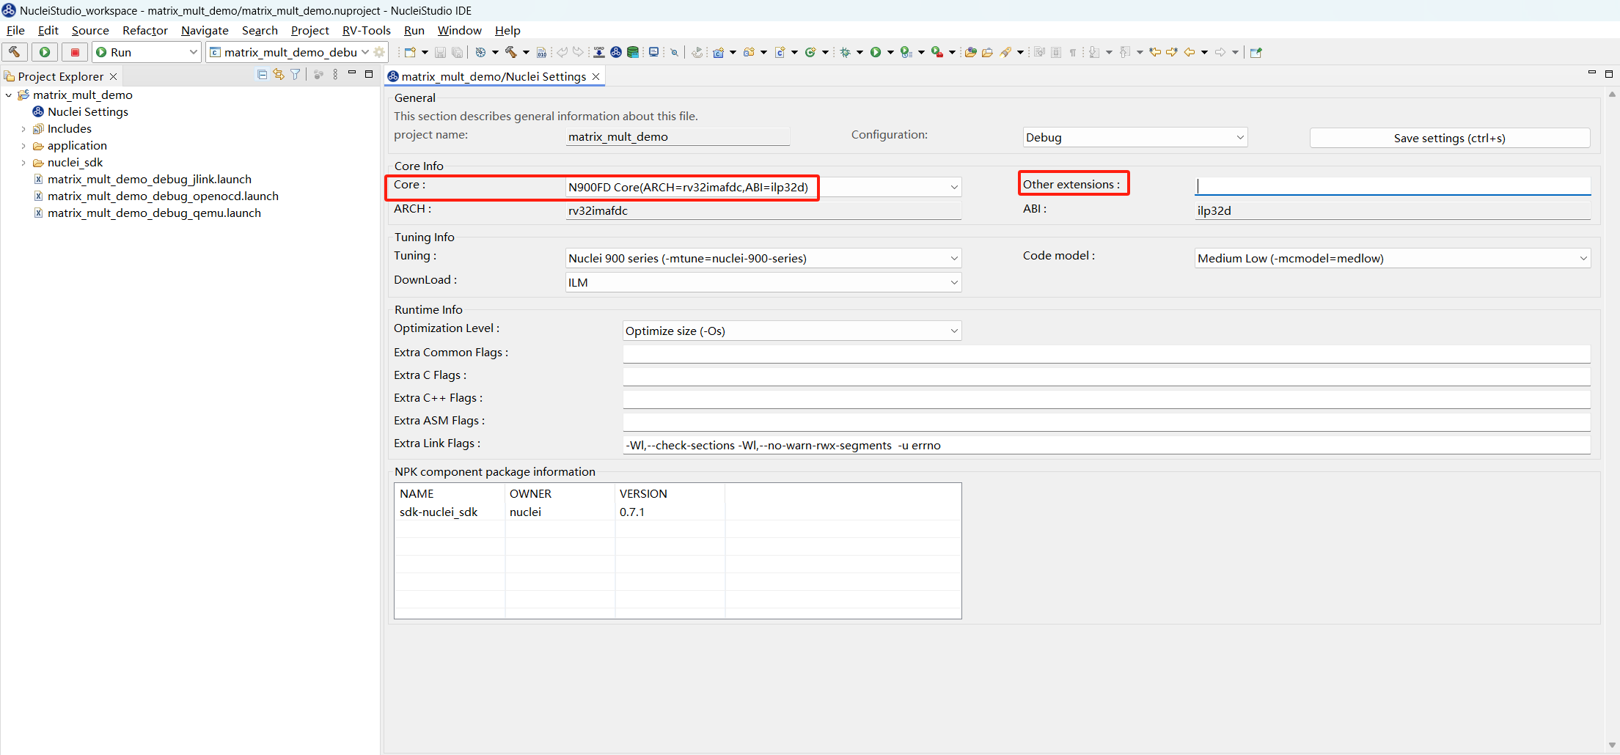1620x755 pixels.
Task: Click the LOAD download toolbar icon
Action: (x=599, y=52)
